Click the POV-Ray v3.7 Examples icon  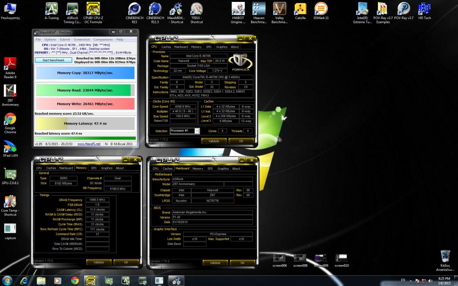[x=383, y=13]
